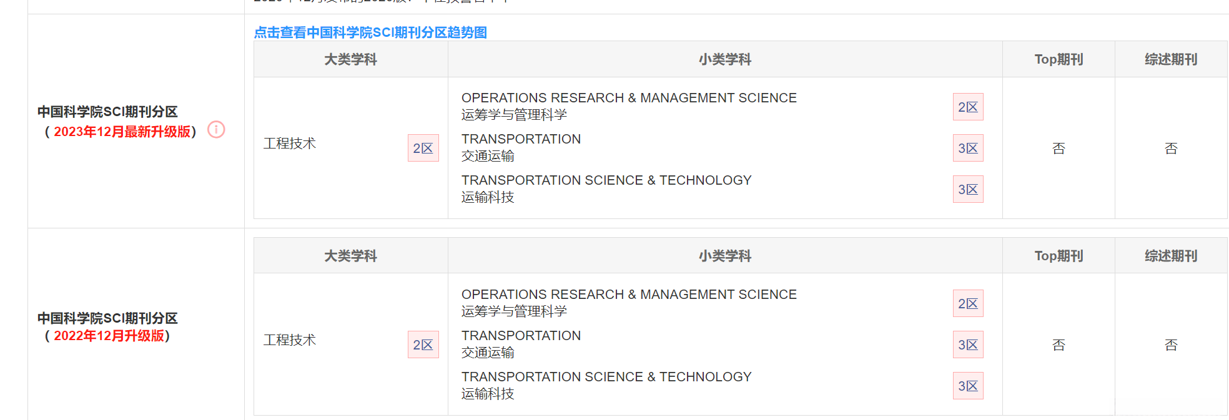
Task: Click the info icon beside 2023年12月最新升级版
Action: click(x=216, y=130)
